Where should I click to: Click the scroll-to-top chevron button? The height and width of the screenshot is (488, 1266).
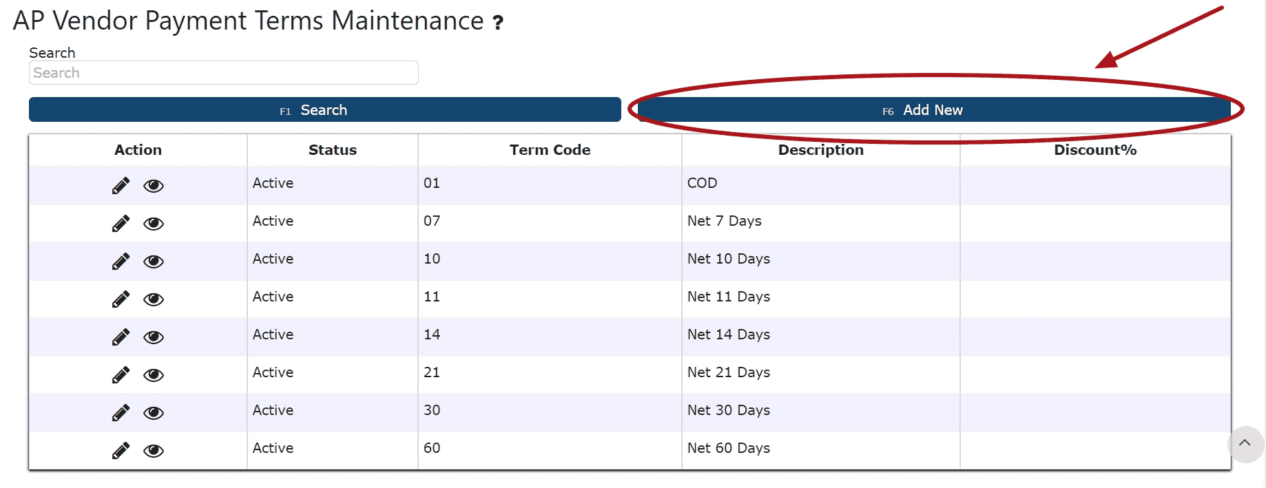1245,443
